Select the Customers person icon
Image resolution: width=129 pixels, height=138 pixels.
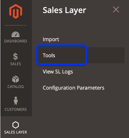tap(16, 101)
